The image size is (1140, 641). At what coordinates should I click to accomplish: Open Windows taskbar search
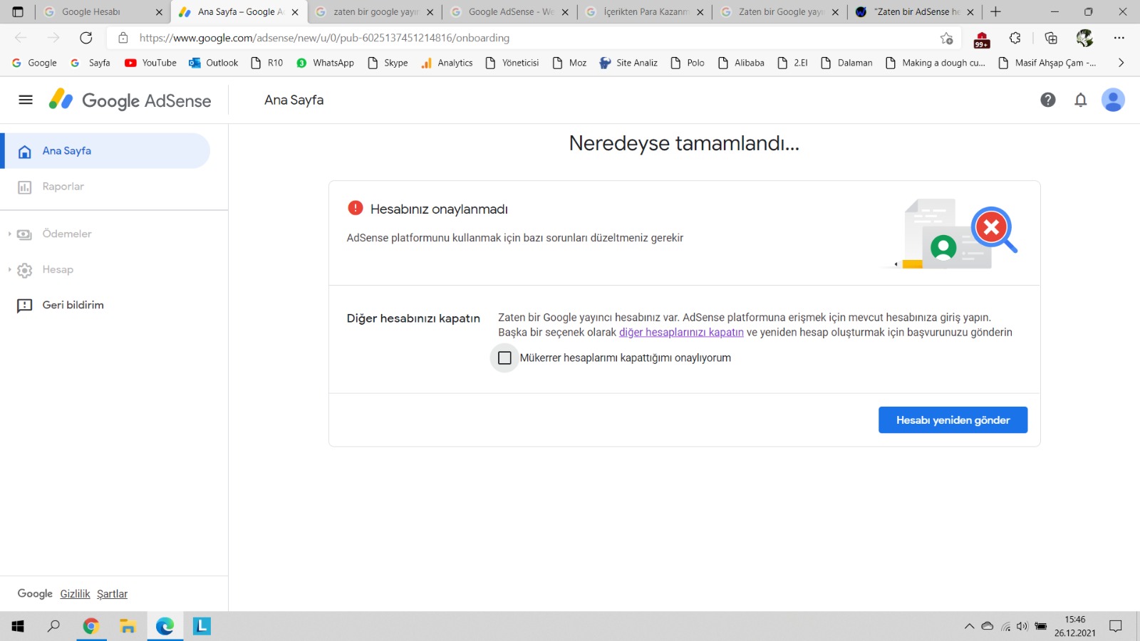pos(53,626)
